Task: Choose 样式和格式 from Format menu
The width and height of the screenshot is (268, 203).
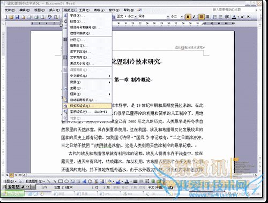Action: (x=87, y=106)
